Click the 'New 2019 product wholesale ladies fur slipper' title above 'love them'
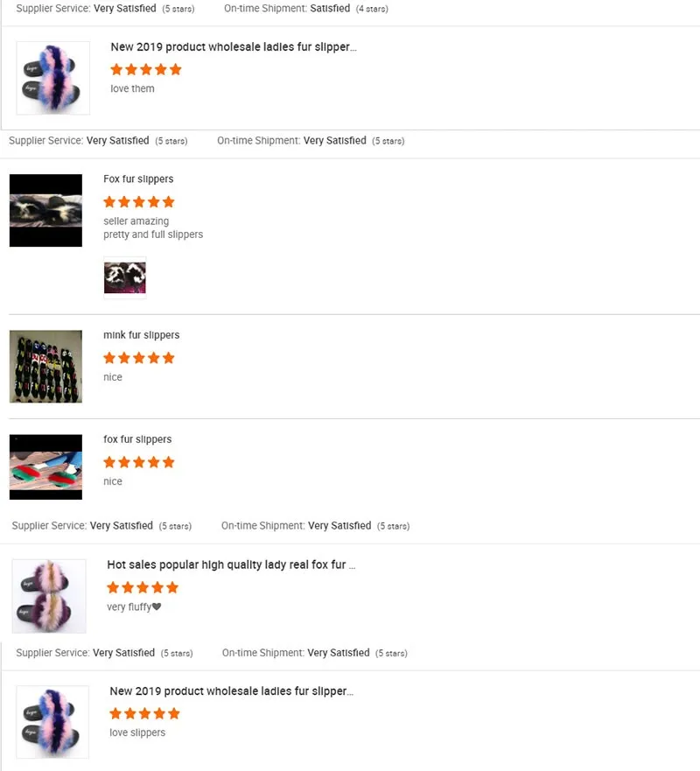This screenshot has height=771, width=700. click(x=234, y=46)
